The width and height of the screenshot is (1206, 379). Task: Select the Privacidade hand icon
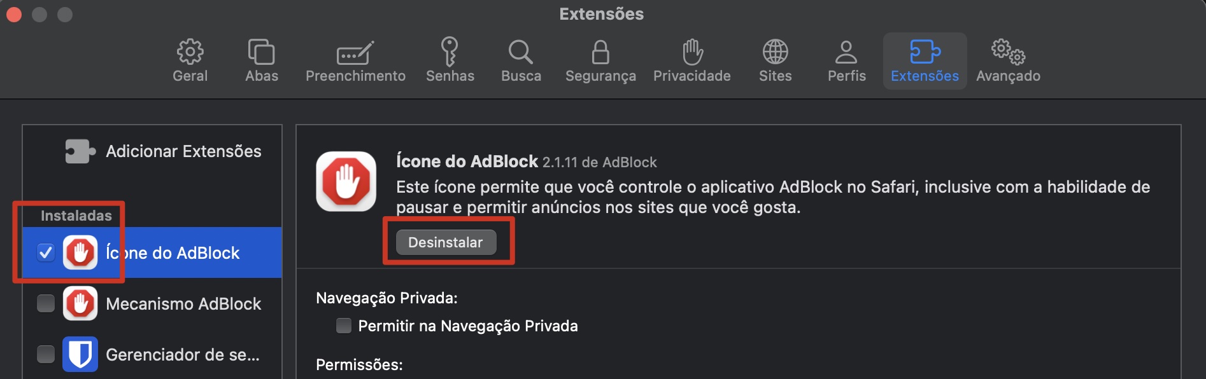point(692,59)
